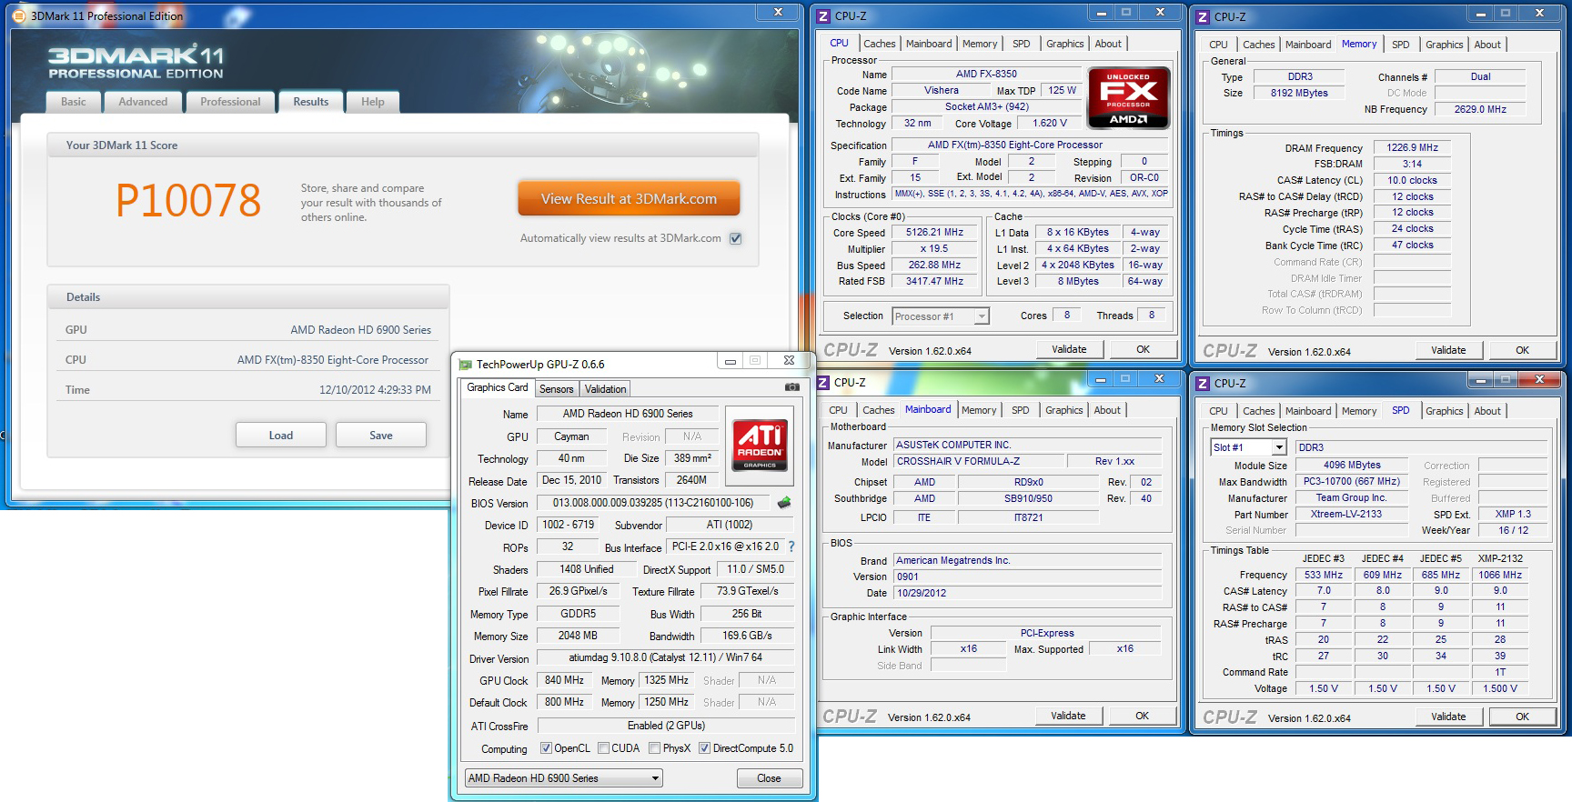The width and height of the screenshot is (1572, 802).
Task: Click Validate in the CPU-Z window showing Memory Slot Selection
Action: tap(1448, 717)
